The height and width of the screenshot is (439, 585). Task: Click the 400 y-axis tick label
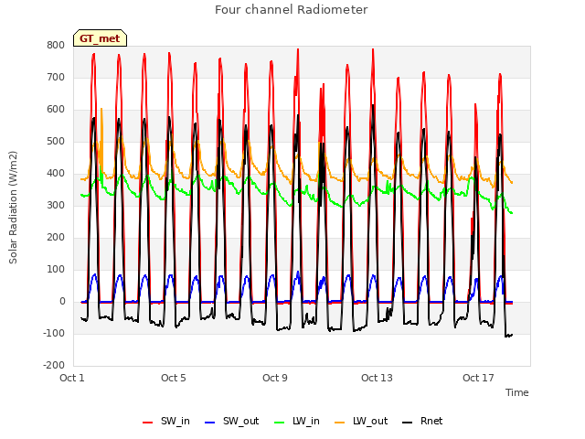pyautogui.click(x=56, y=174)
